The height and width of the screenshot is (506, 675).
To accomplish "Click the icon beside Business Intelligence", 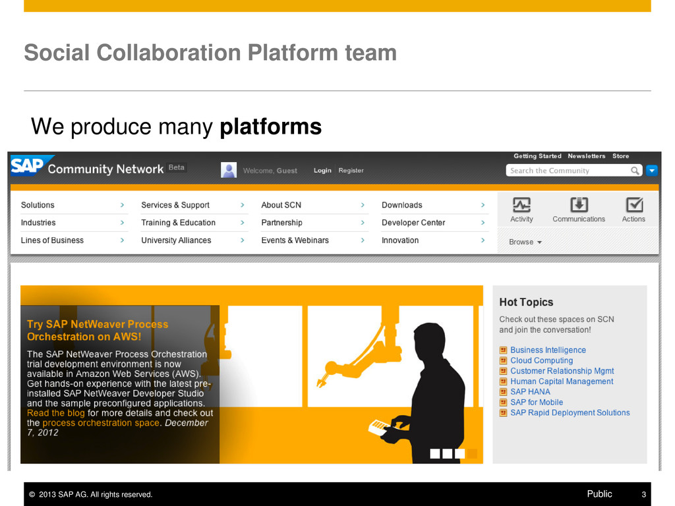I will click(503, 350).
